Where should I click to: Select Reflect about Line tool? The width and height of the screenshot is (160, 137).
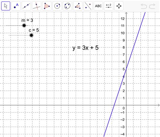(88, 6)
